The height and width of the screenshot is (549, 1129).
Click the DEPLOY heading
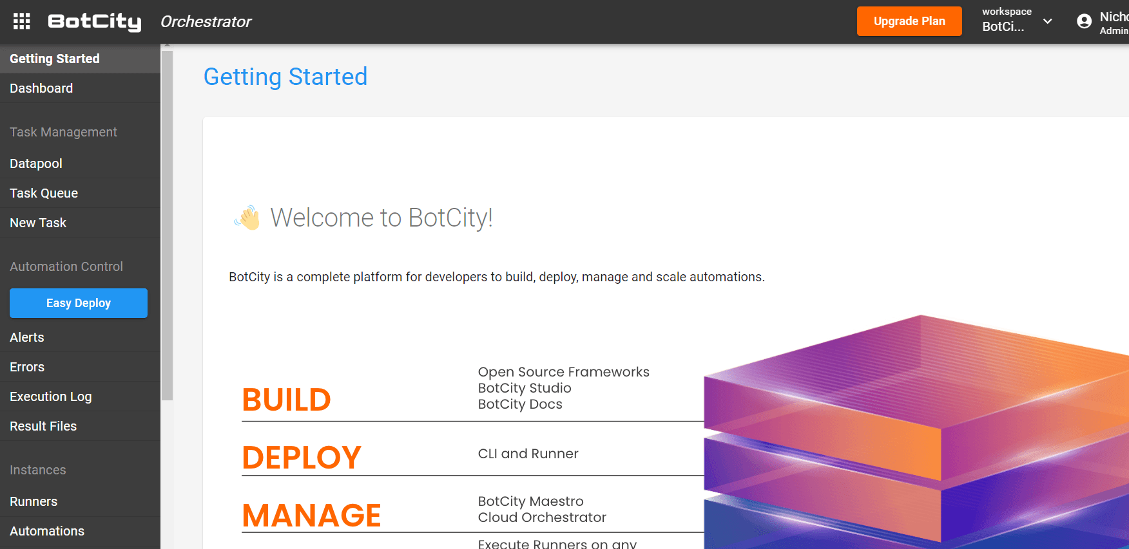[x=301, y=458]
